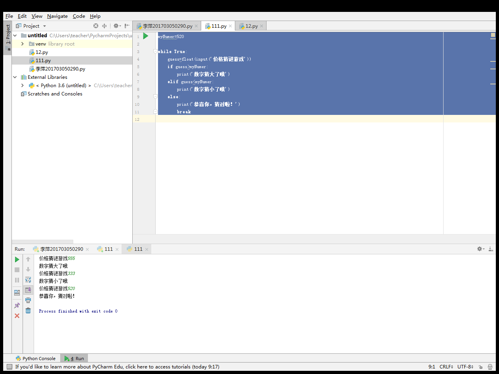
Task: Open 李萍201703050290.py in the project tree
Action: 60,69
